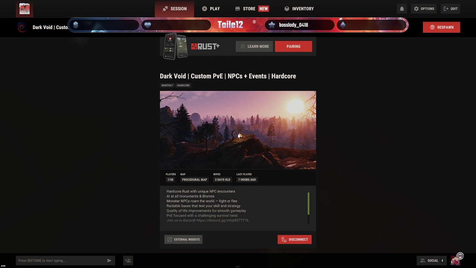Viewport: 476px width, 268px height.
Task: Click the Monthly tag
Action: pyautogui.click(x=167, y=85)
